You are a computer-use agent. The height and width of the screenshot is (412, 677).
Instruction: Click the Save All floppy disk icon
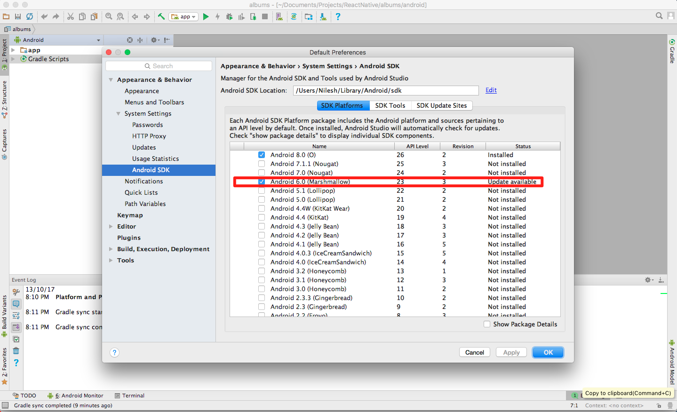tap(18, 16)
